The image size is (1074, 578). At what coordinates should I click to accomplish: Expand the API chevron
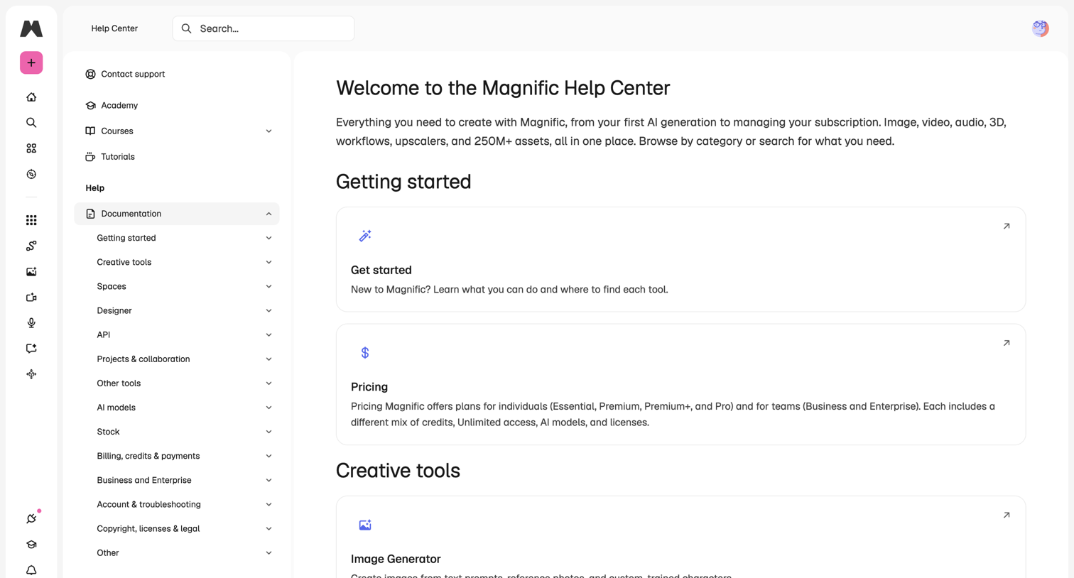pos(268,334)
